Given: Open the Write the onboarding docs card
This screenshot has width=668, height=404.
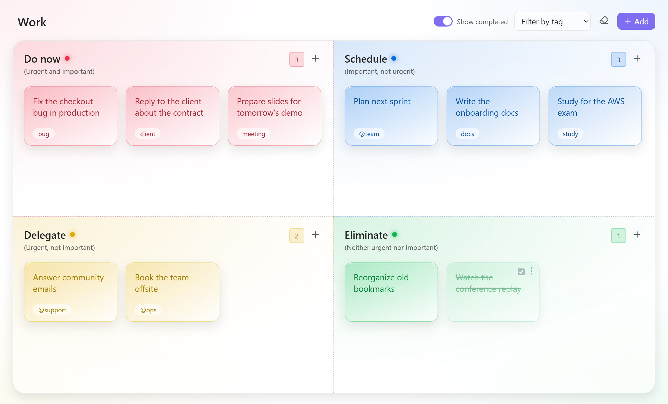Looking at the screenshot, I should tap(493, 116).
